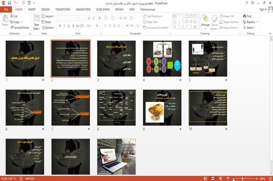Switch to the INSERT tab
Screen dimensions: 273x181
click(32, 10)
